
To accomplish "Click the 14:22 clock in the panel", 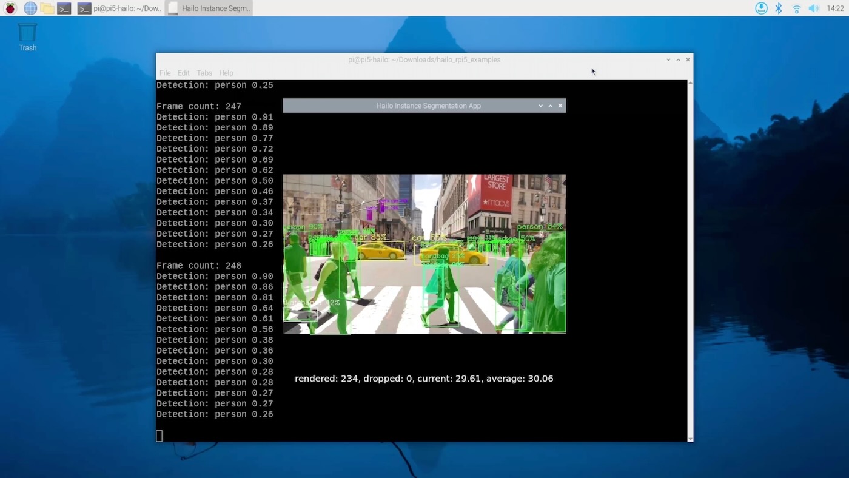I will [x=835, y=8].
